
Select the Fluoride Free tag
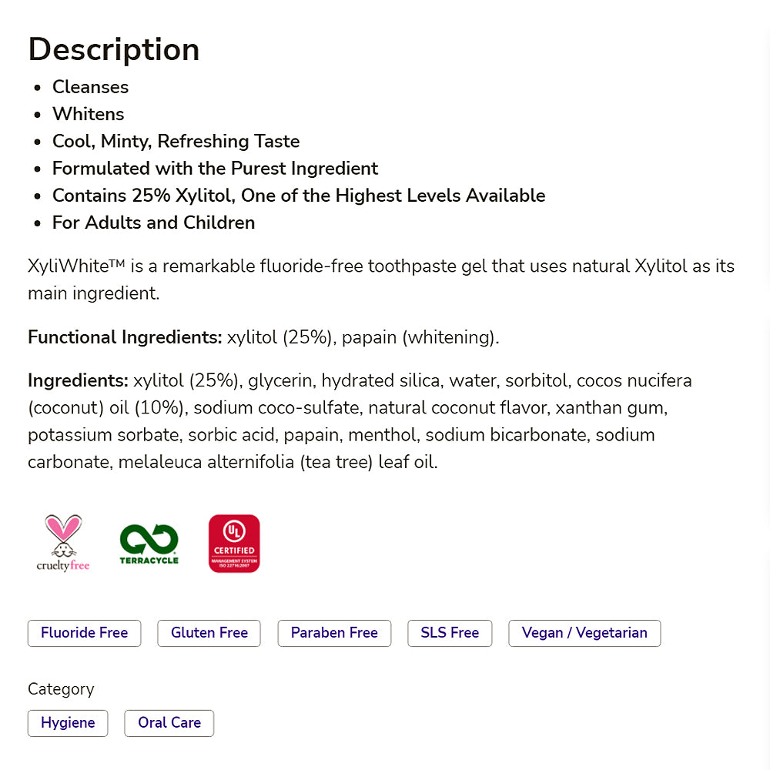point(84,633)
